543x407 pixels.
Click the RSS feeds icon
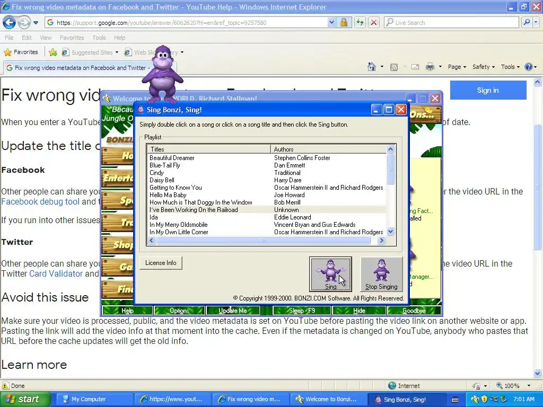click(394, 67)
